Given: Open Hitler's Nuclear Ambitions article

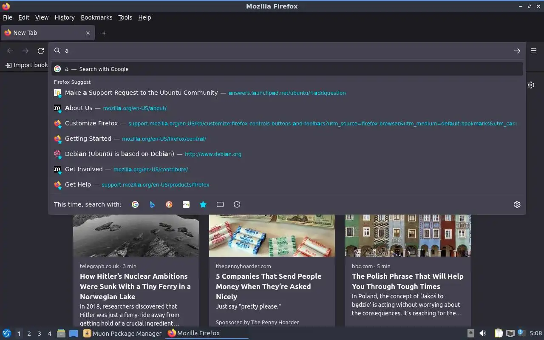Looking at the screenshot, I should 135,286.
